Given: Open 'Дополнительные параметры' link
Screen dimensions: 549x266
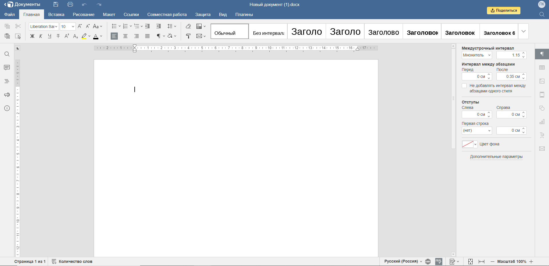Looking at the screenshot, I should tap(496, 157).
